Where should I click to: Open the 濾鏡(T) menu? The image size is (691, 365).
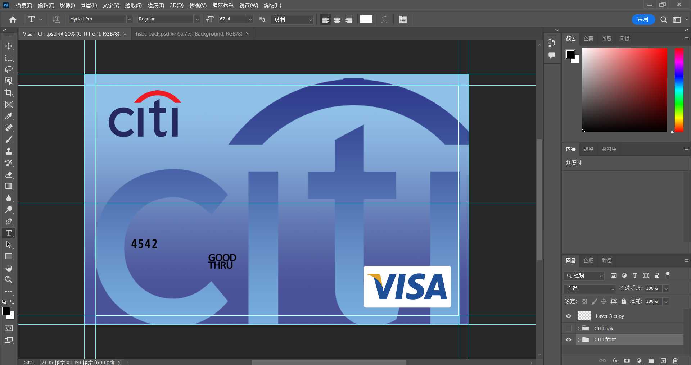(156, 5)
